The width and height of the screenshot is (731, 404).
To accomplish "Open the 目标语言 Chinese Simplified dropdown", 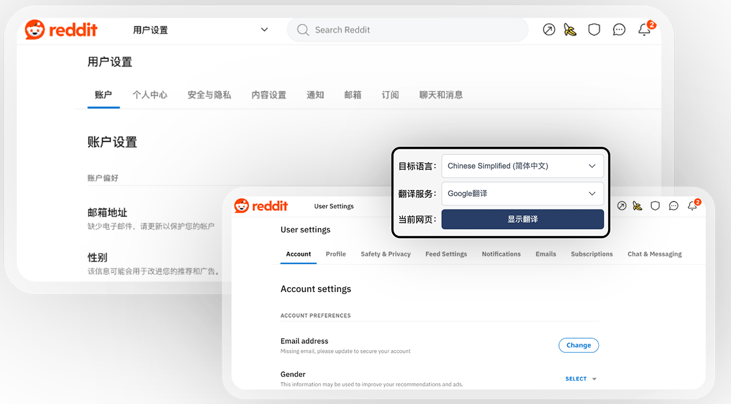I will coord(522,166).
